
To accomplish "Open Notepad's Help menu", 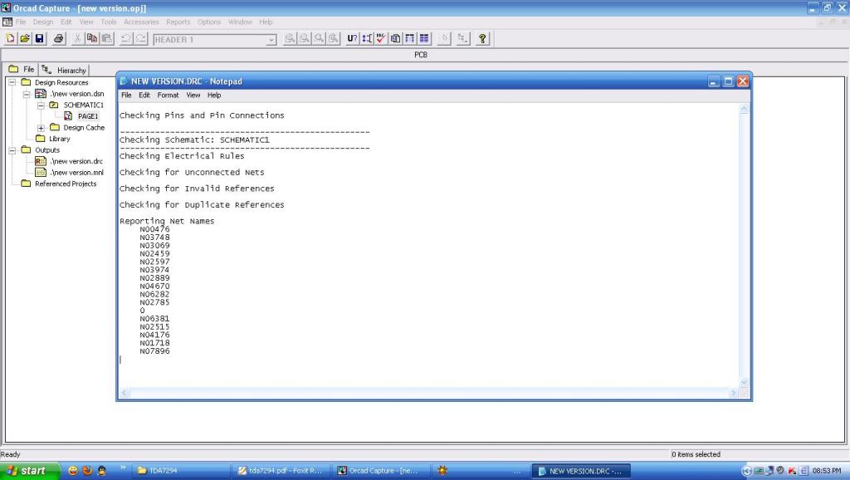I will click(214, 95).
